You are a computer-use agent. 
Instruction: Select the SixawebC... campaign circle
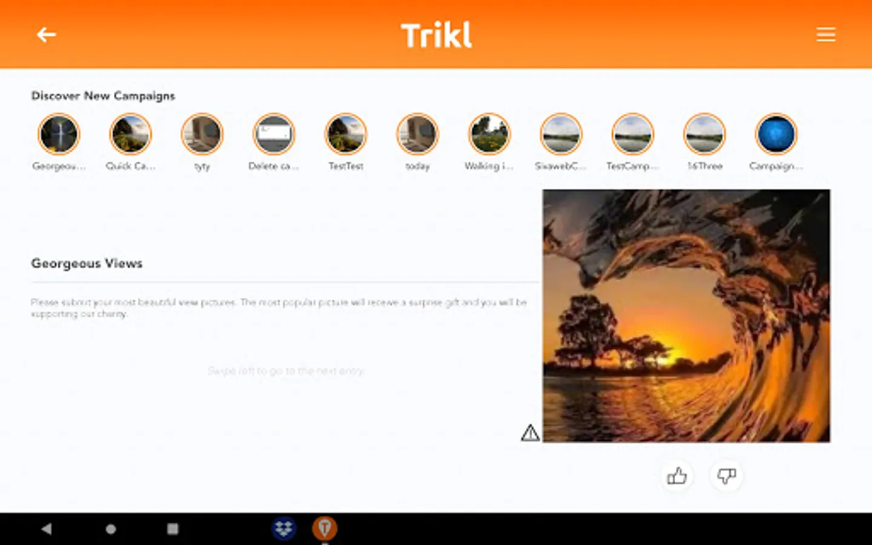(x=561, y=134)
